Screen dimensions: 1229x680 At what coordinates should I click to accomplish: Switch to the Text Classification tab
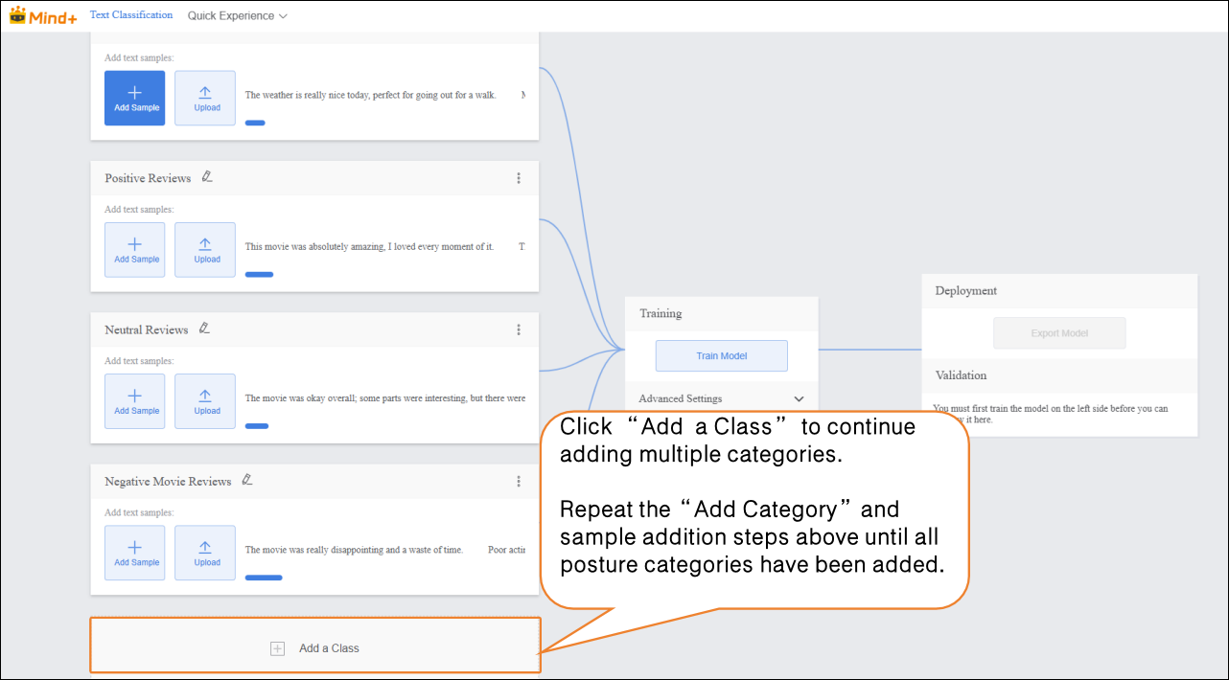click(x=131, y=15)
